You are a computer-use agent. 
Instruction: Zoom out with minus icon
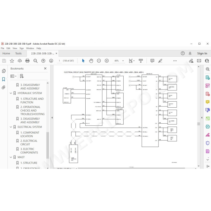coord(99,61)
